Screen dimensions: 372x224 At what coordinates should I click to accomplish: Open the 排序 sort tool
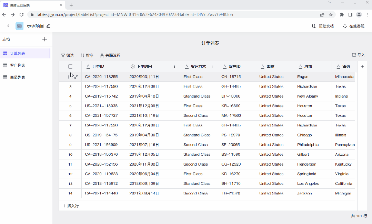(87, 55)
